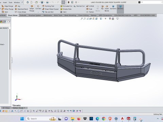The height and width of the screenshot is (122, 163).
Task: Create a New document
Action: click(x=31, y=2)
